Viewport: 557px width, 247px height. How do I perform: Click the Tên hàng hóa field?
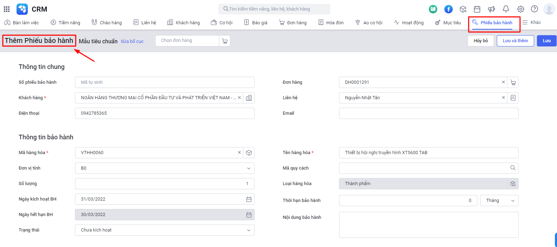tap(429, 153)
